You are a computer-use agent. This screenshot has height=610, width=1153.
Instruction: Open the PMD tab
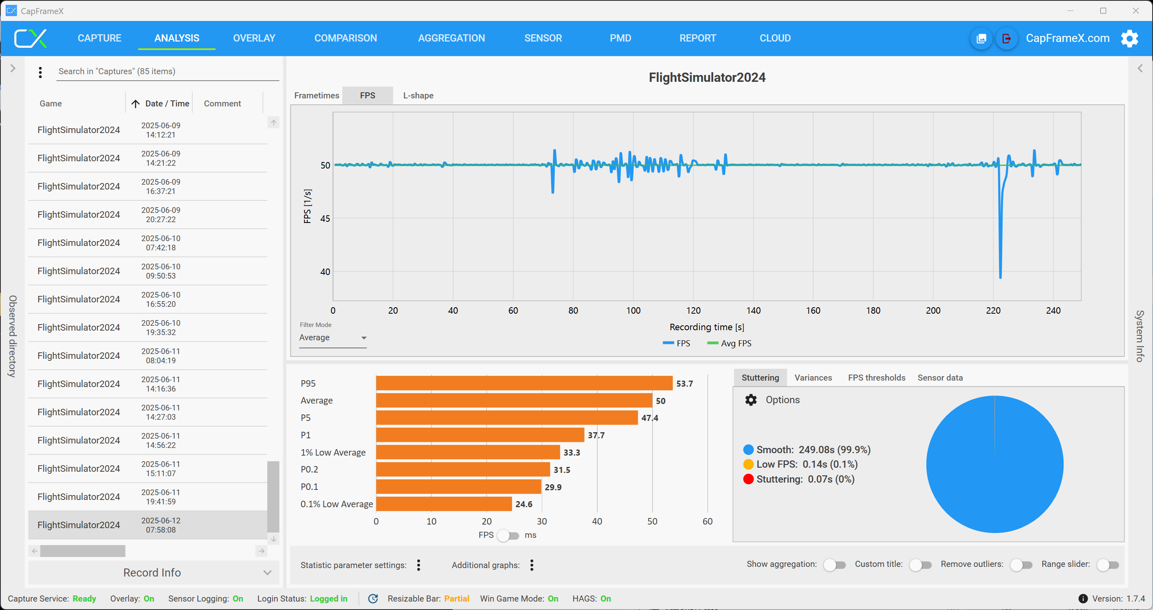coord(620,38)
